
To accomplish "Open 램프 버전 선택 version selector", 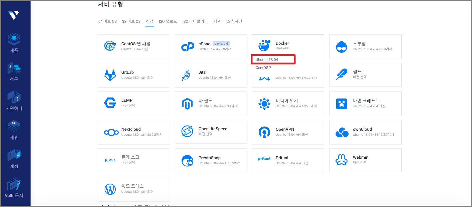I will pos(360,77).
